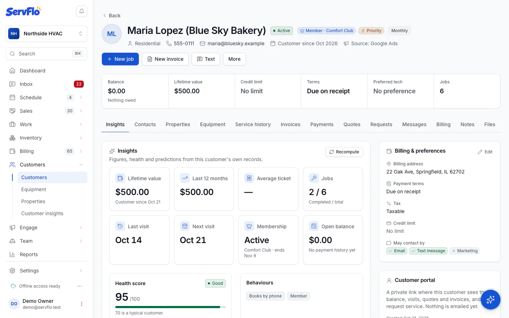Expand the Inventory sidebar section
Image resolution: width=509 pixels, height=318 pixels.
[x=81, y=138]
